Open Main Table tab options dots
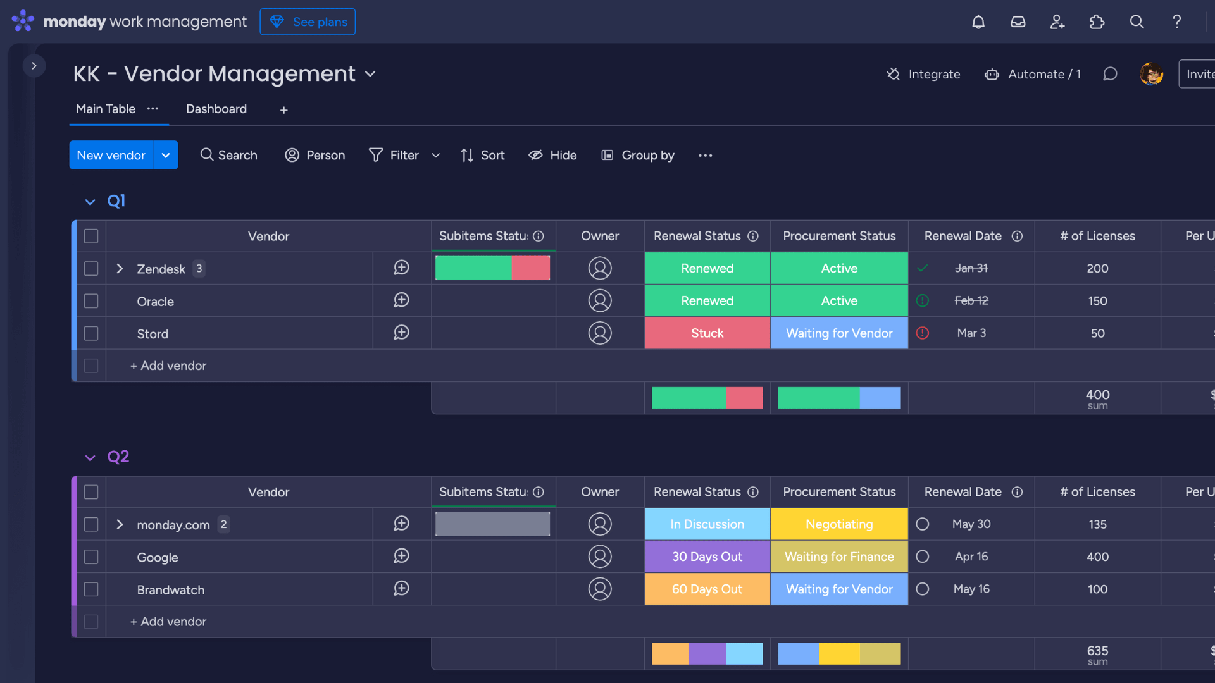Viewport: 1215px width, 683px height. click(x=153, y=109)
